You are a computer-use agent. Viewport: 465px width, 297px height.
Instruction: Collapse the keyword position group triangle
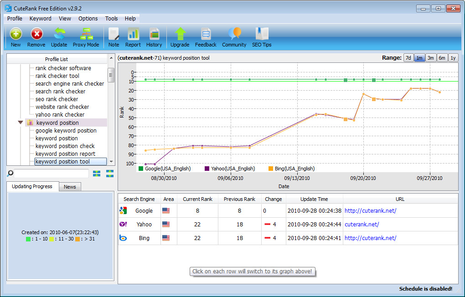(x=21, y=123)
